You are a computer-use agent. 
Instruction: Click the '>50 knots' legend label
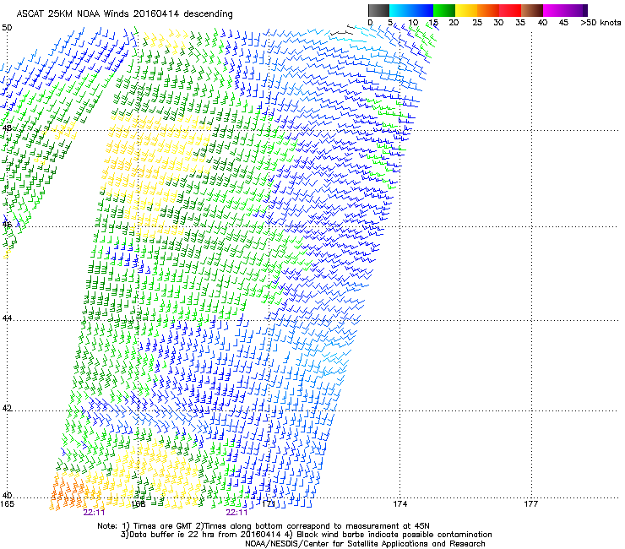pos(601,23)
